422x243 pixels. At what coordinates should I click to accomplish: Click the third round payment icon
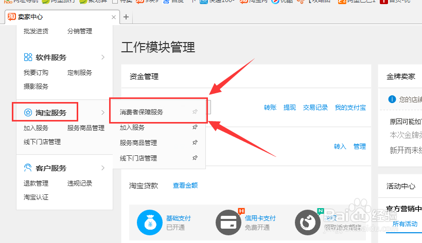308,222
